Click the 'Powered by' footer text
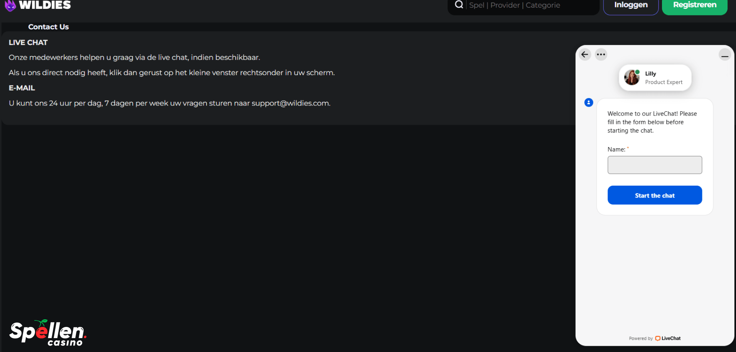Viewport: 736px width, 352px height. point(641,339)
